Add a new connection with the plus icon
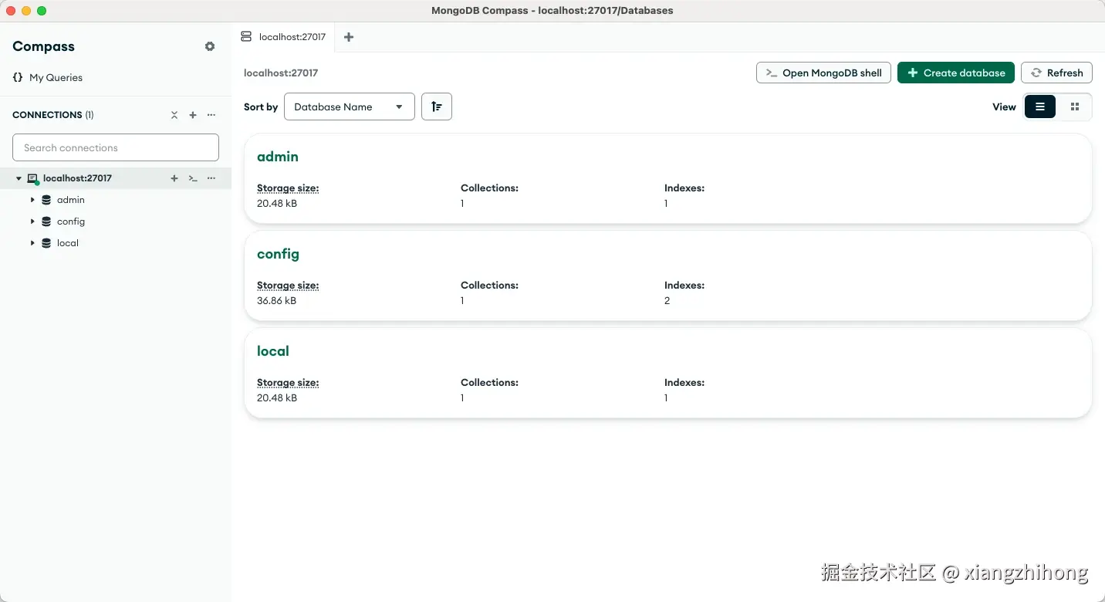Image resolution: width=1105 pixels, height=602 pixels. point(193,115)
